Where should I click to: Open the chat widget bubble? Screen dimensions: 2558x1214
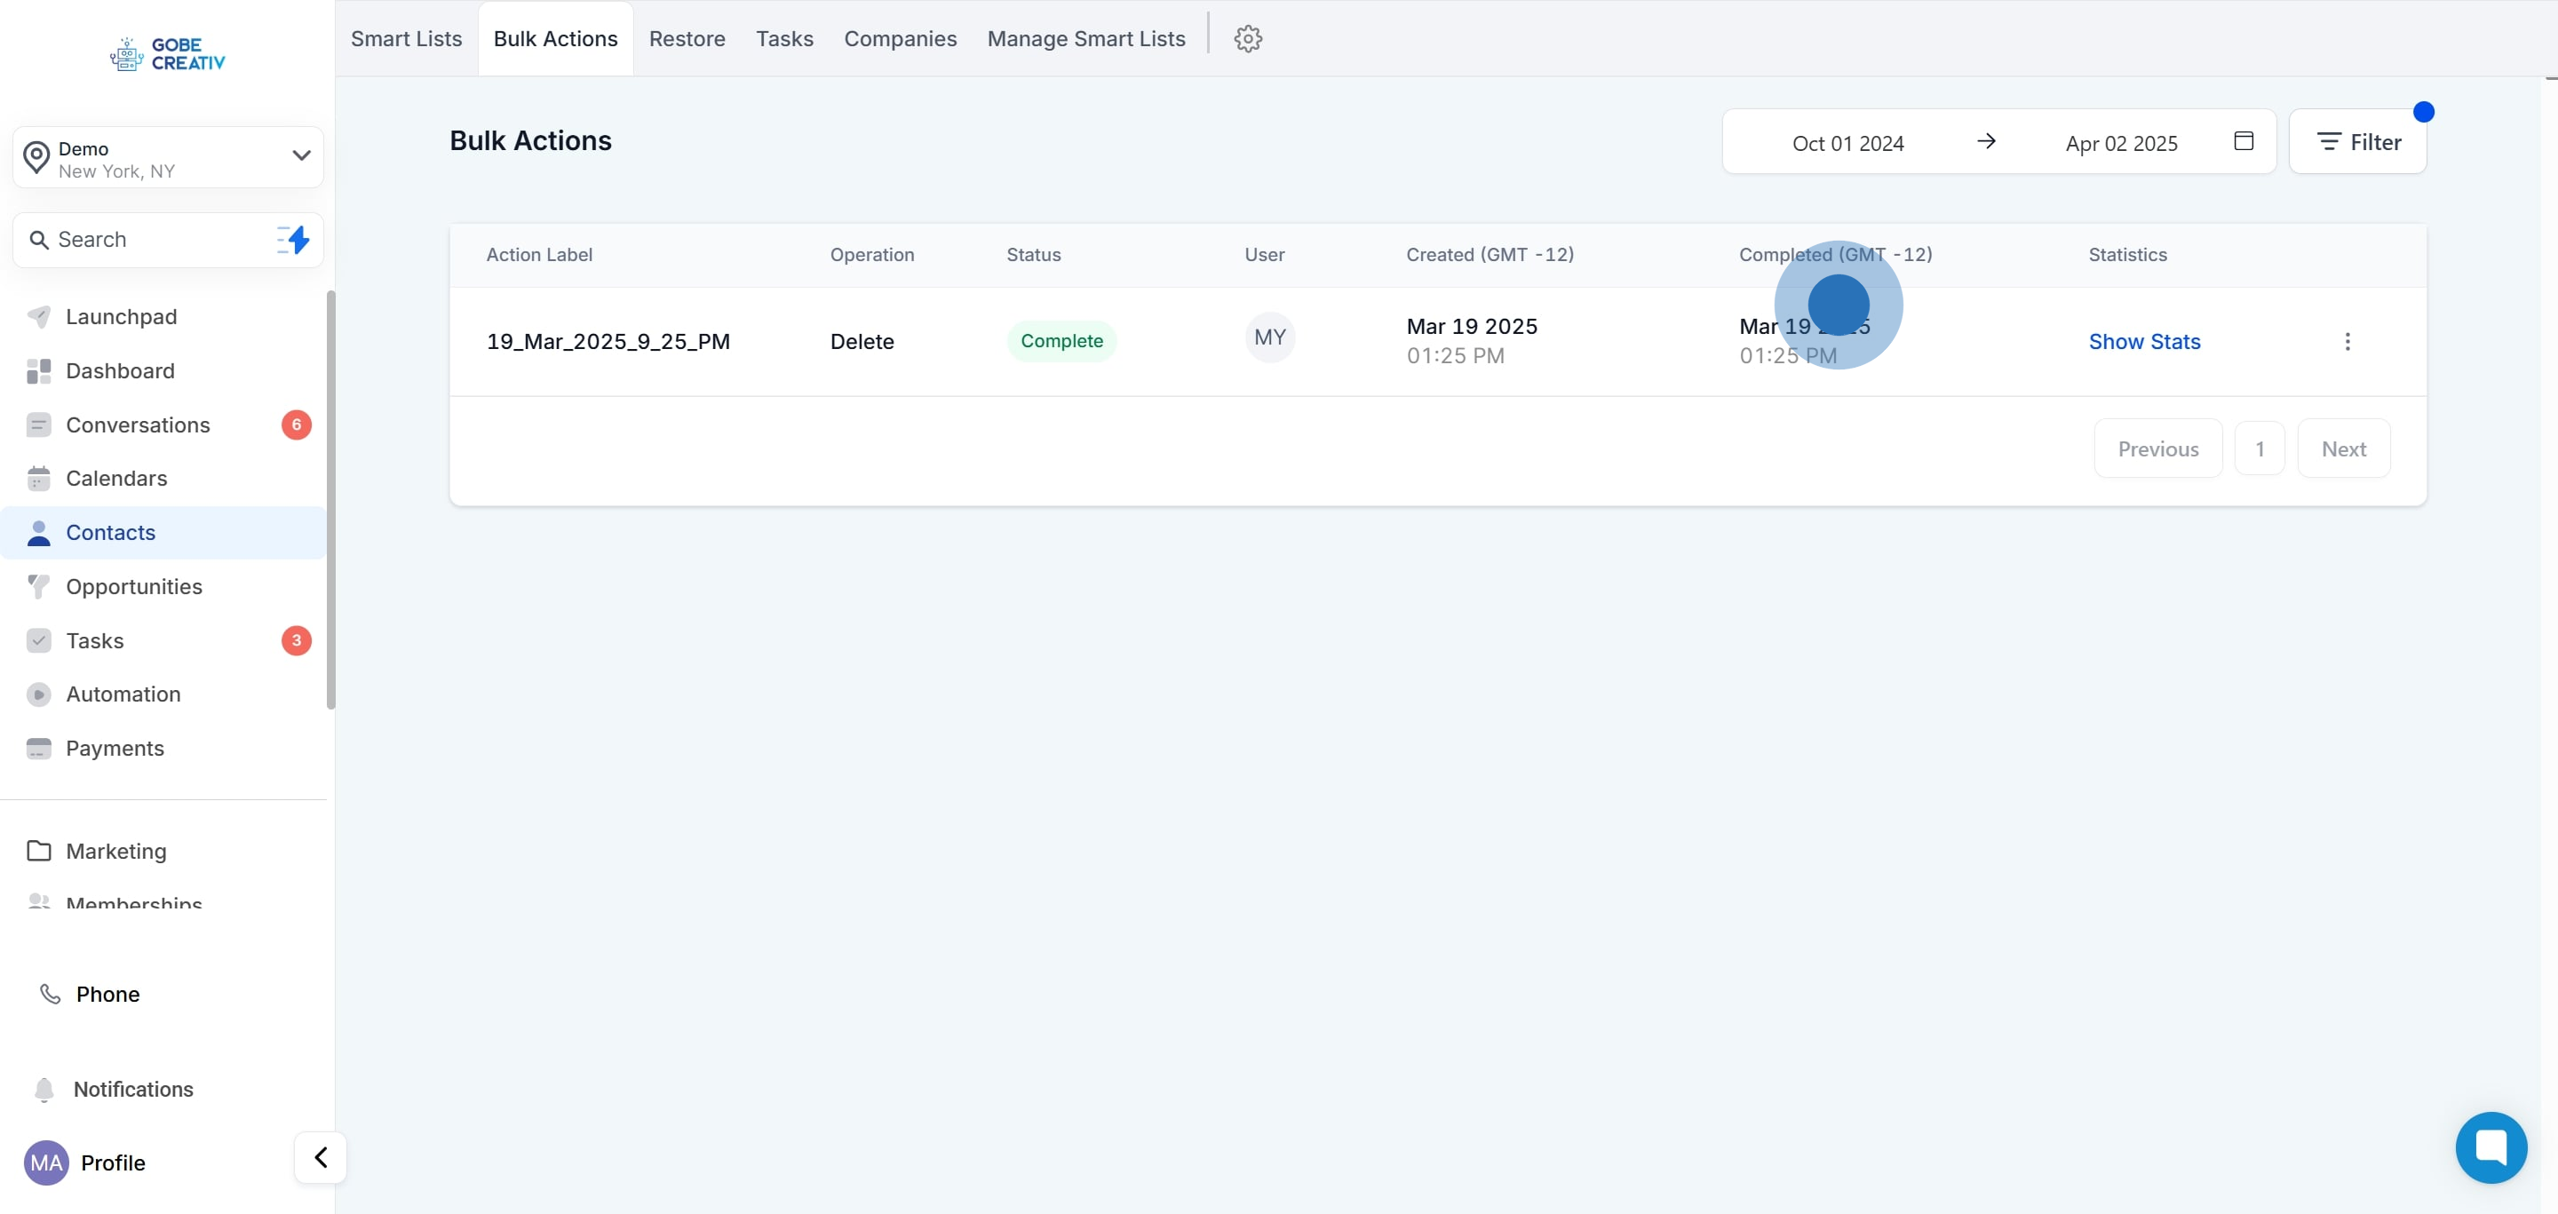2490,1147
